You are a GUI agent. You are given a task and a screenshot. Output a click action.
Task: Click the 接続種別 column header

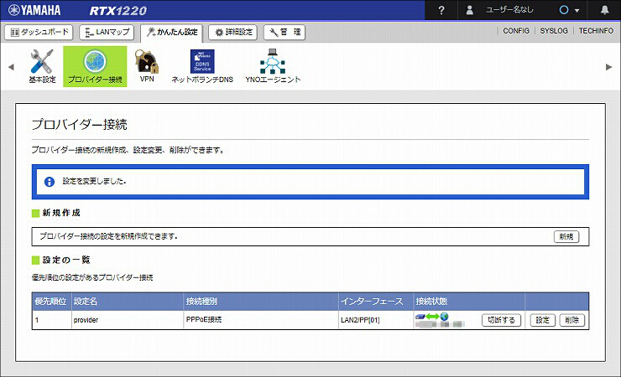tap(261, 302)
